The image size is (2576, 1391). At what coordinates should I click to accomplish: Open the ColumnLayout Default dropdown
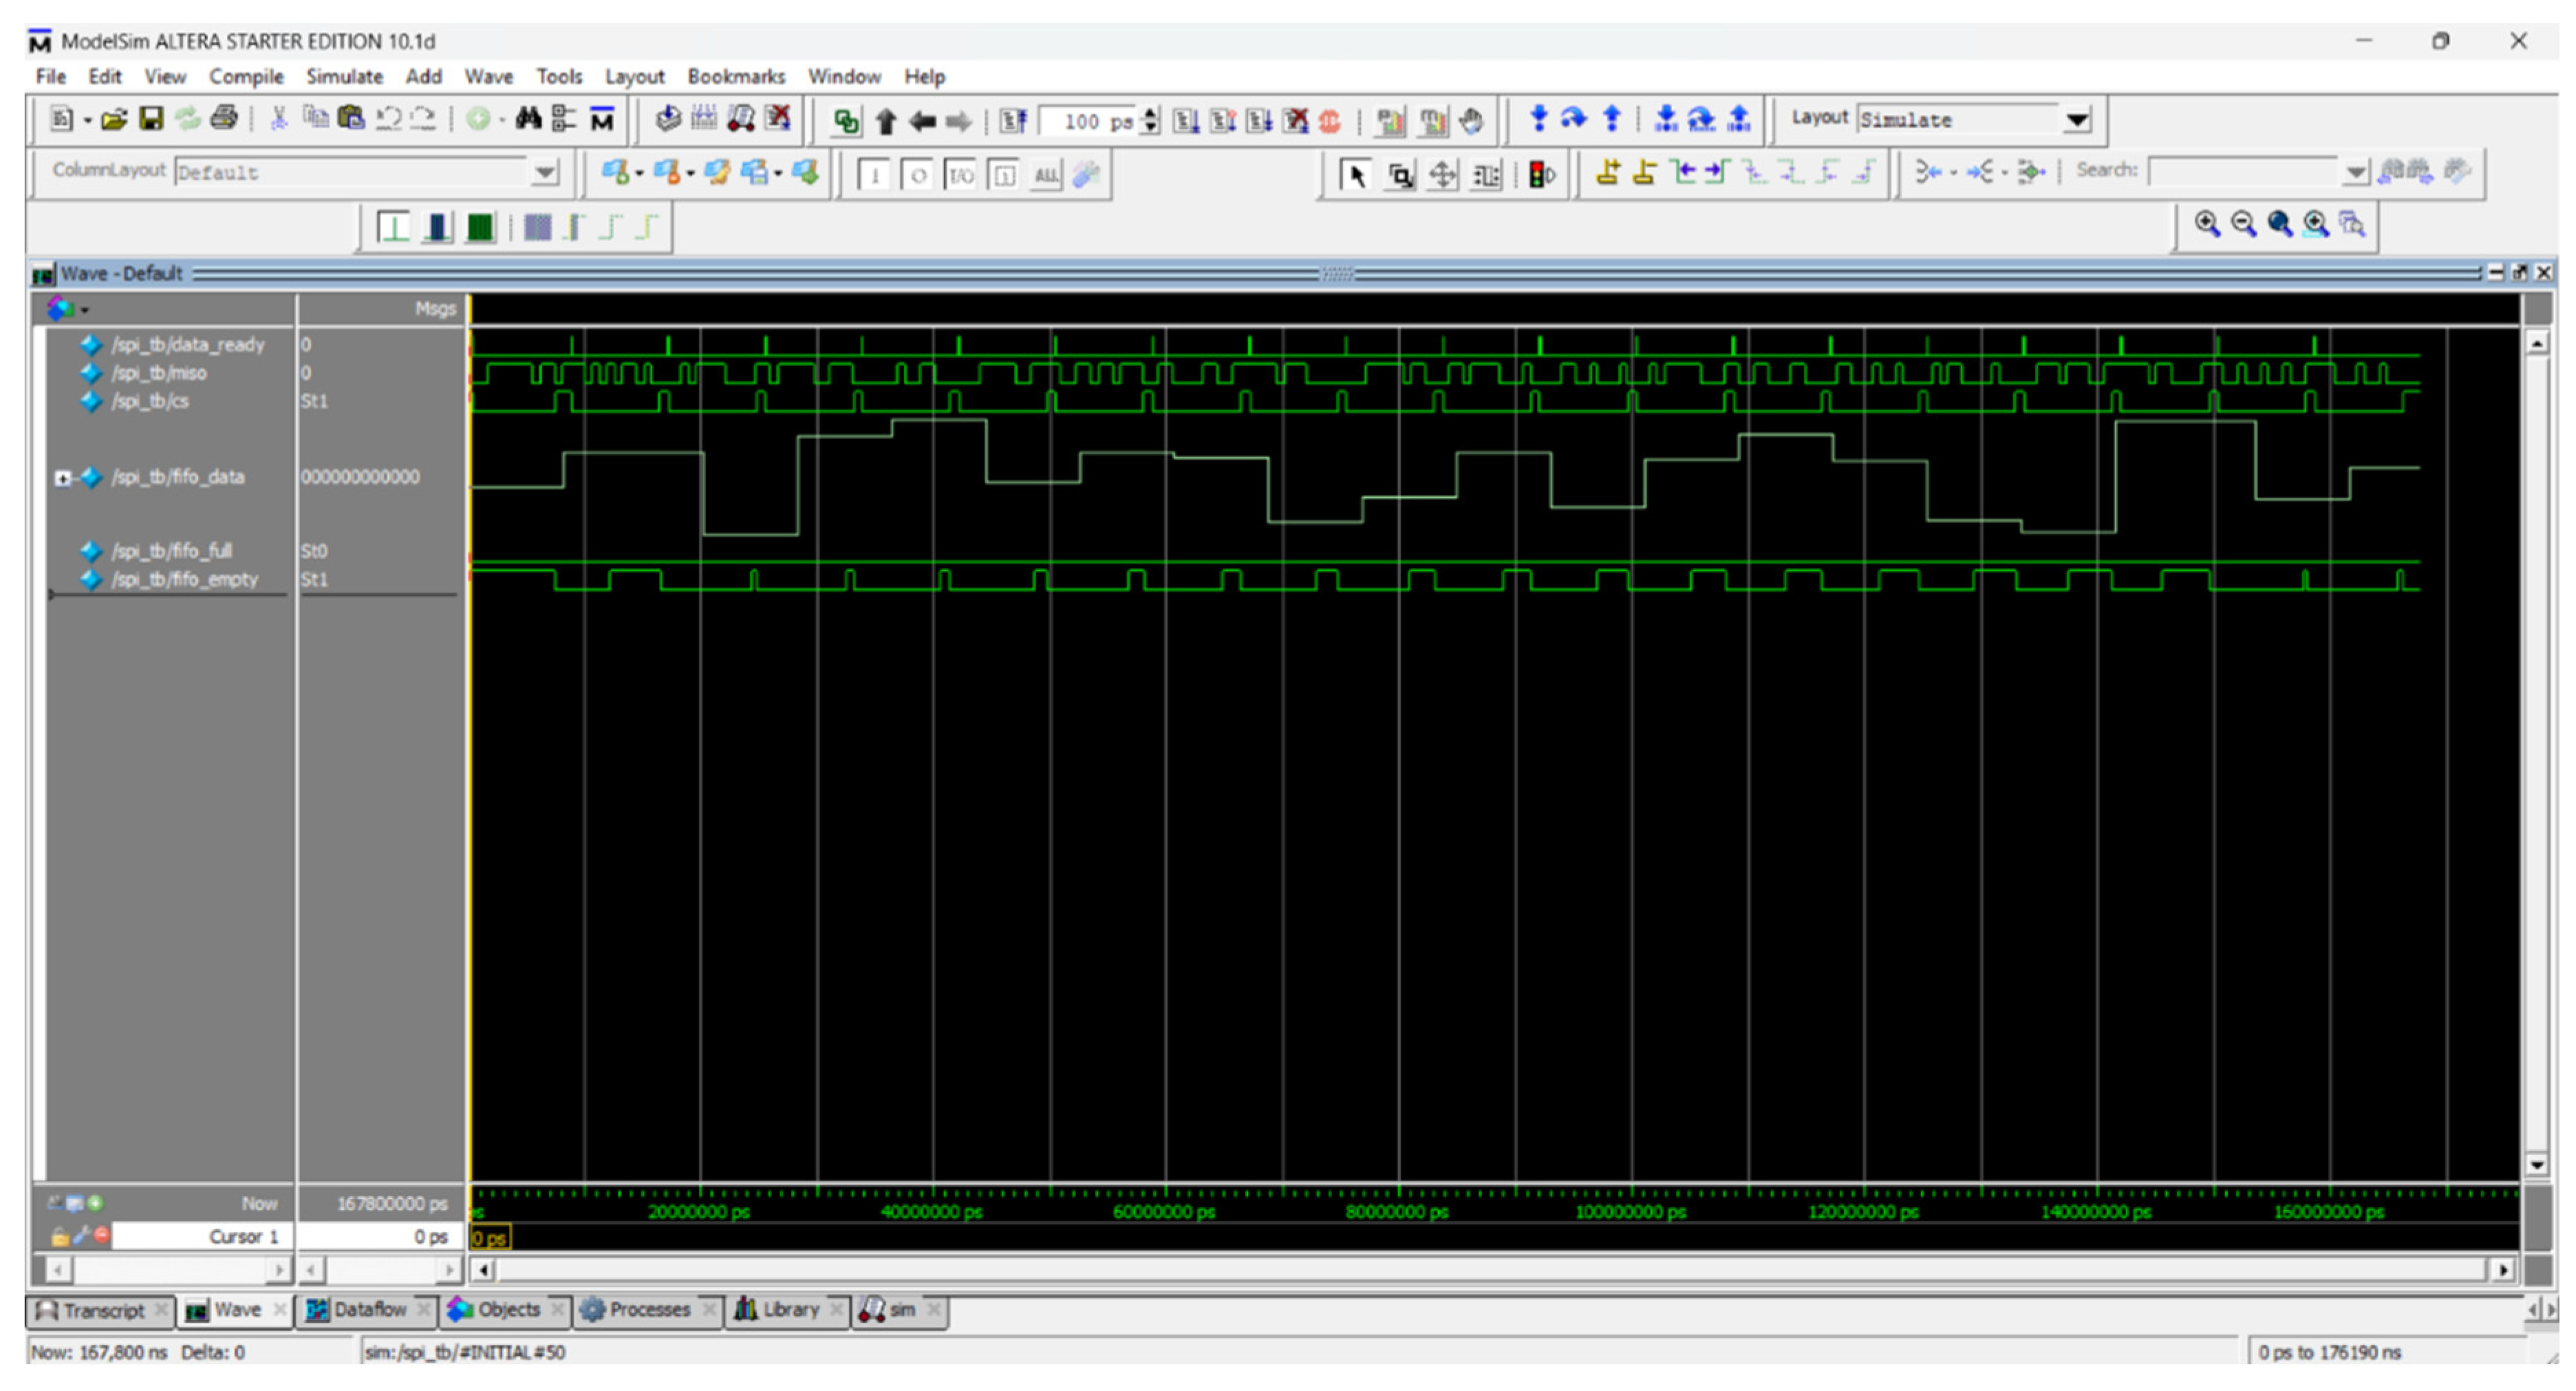click(545, 172)
